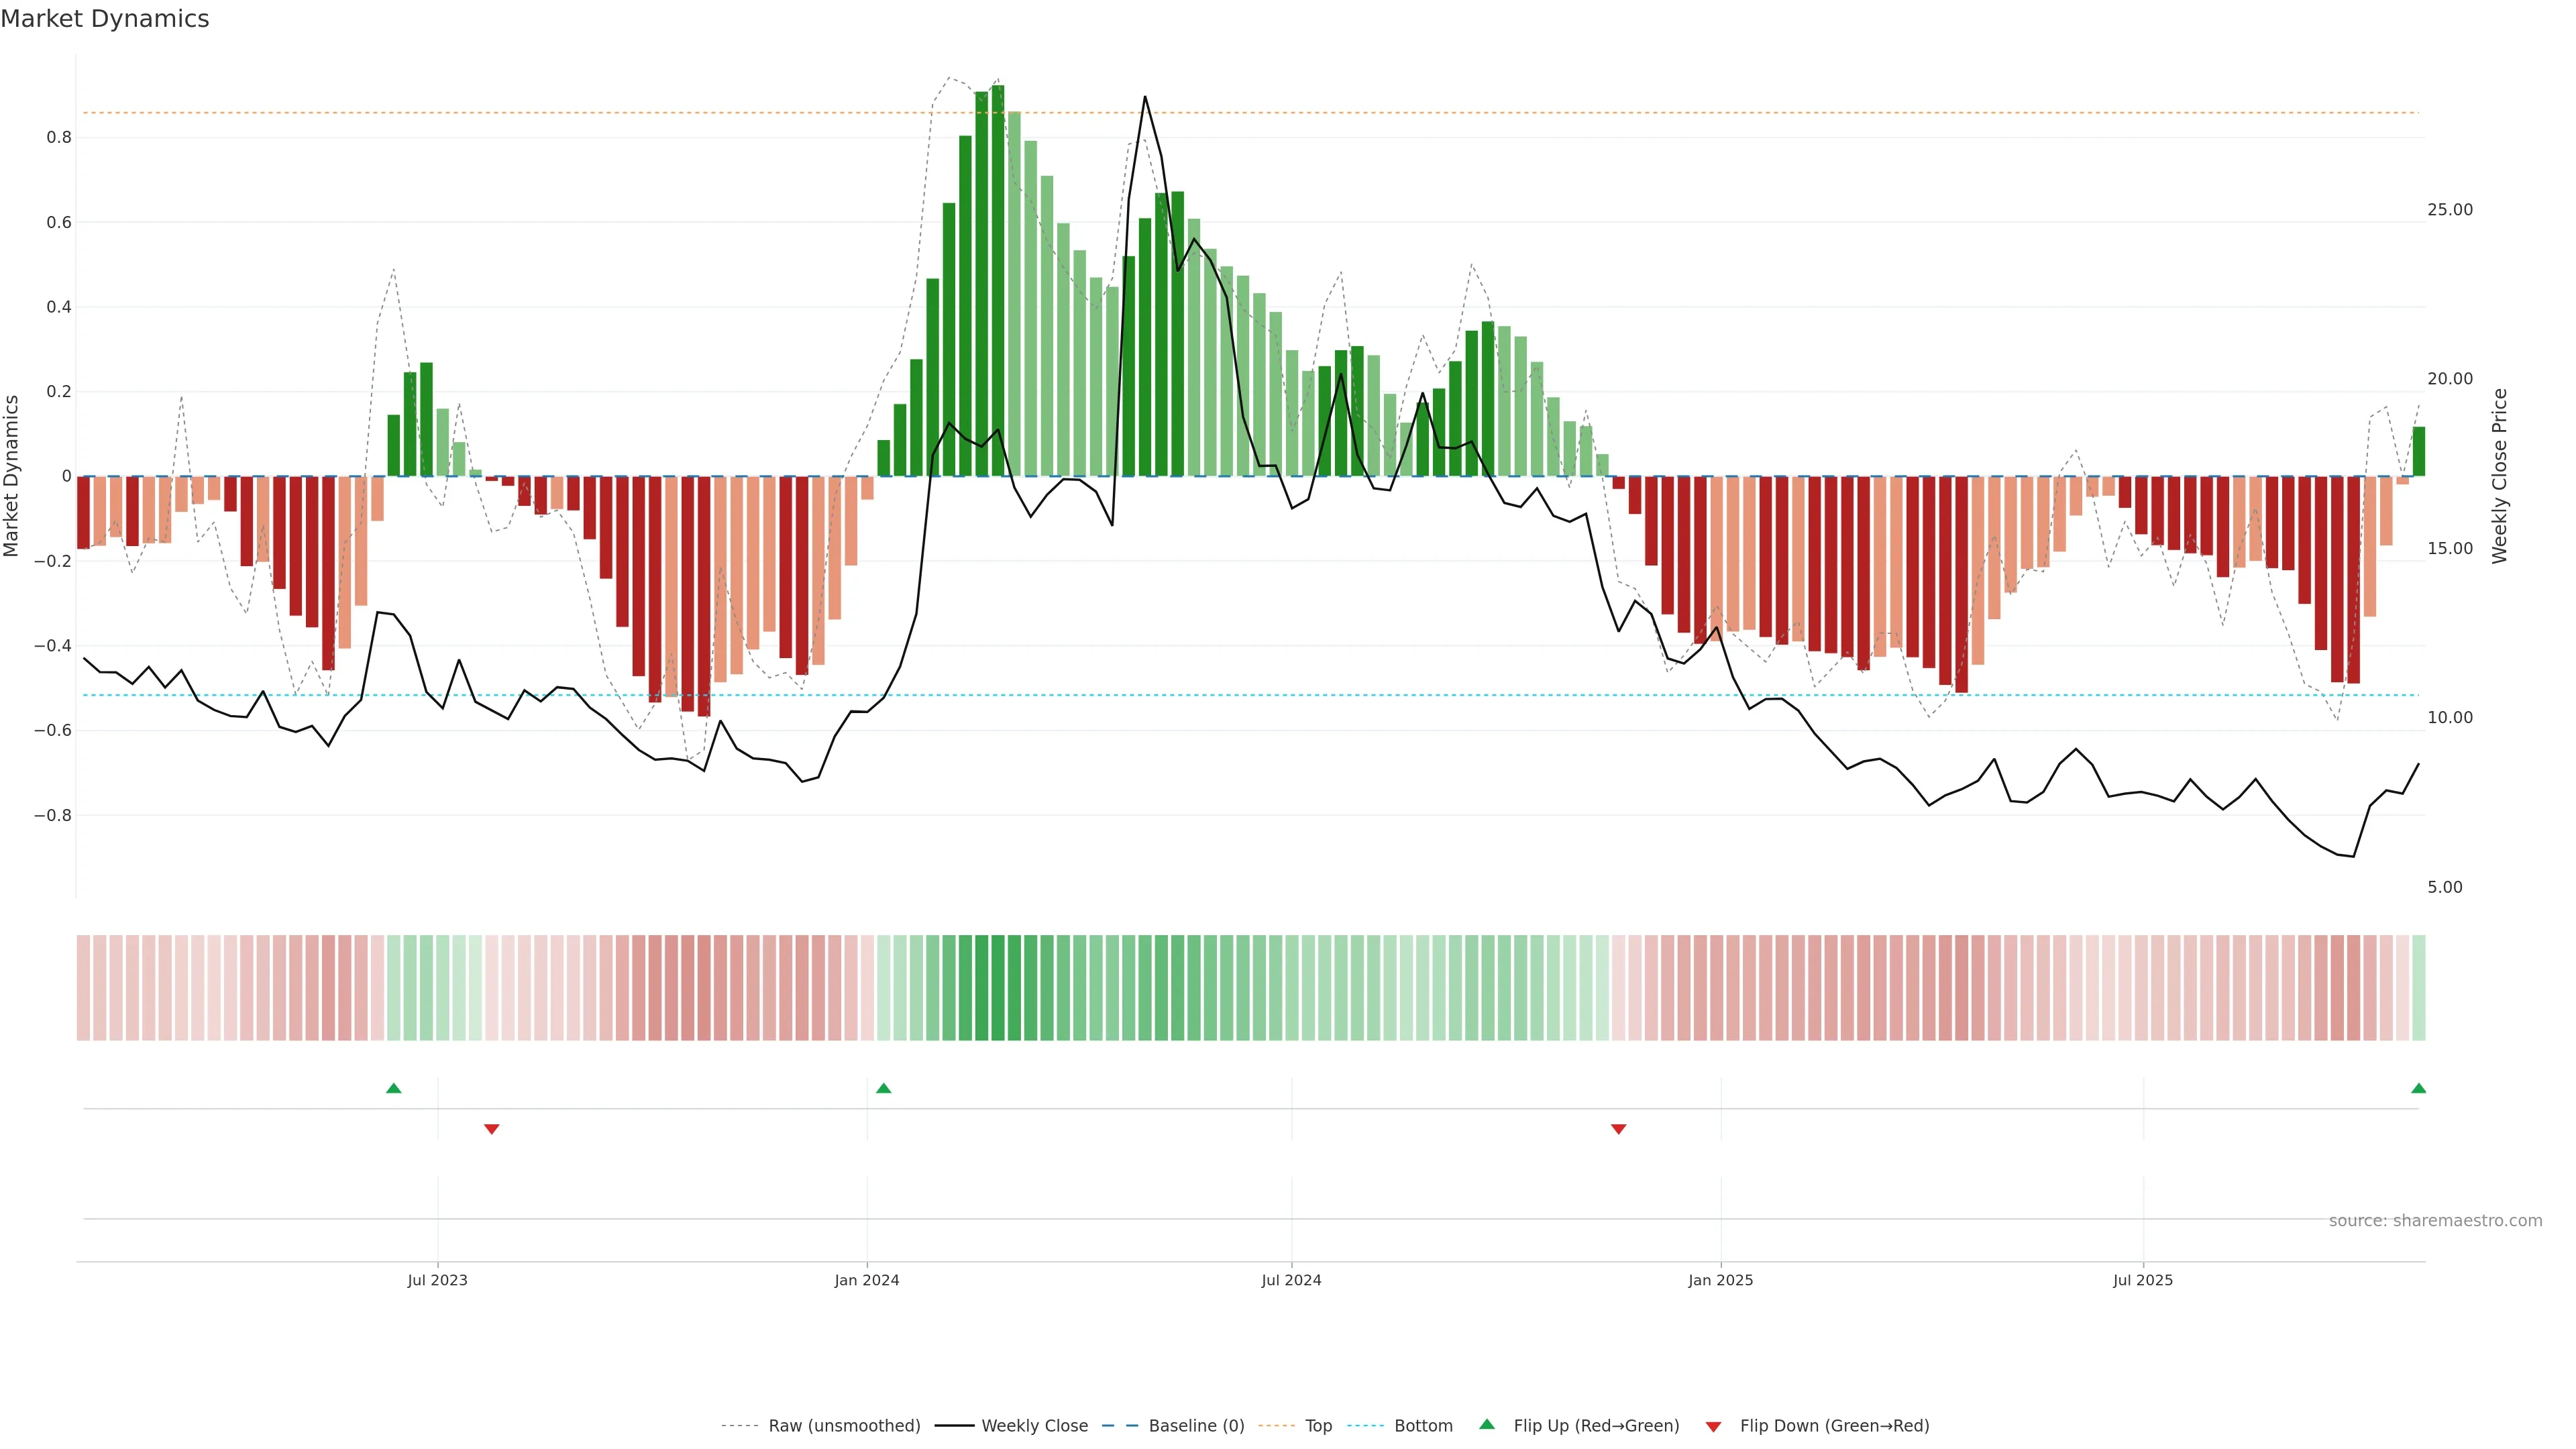Click the first green Flip Up triangle marker
Viewport: 2576px width, 1449px height.
tap(394, 1088)
